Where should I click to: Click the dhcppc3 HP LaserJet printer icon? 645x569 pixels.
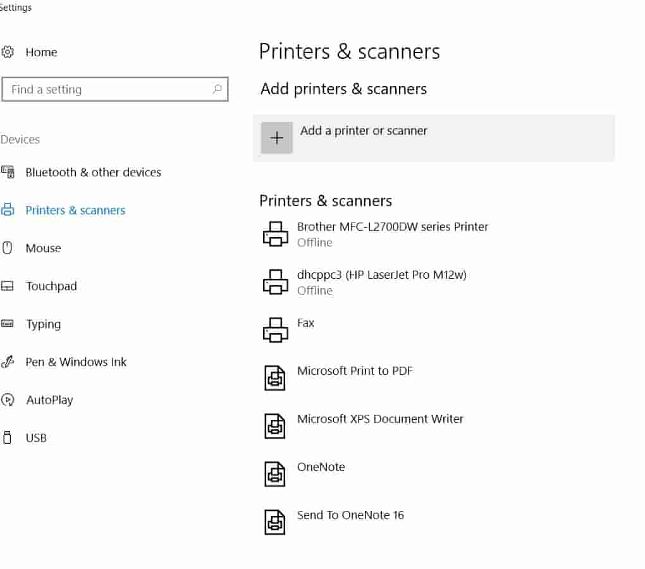point(276,282)
